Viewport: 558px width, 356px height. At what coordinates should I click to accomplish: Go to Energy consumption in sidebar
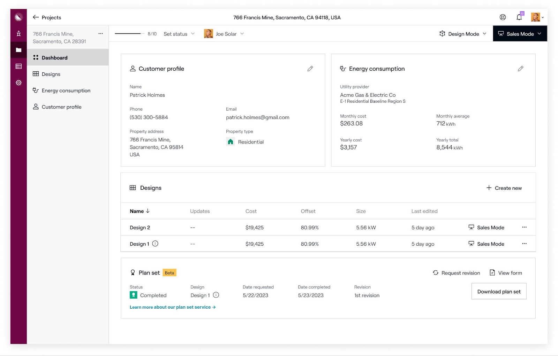pyautogui.click(x=66, y=90)
